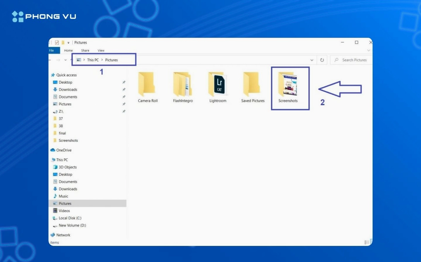Click the forward navigation arrow
The width and height of the screenshot is (421, 262).
[x=58, y=60]
